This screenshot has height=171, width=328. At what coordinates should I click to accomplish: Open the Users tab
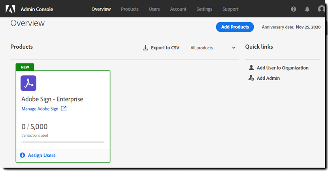pyautogui.click(x=155, y=9)
